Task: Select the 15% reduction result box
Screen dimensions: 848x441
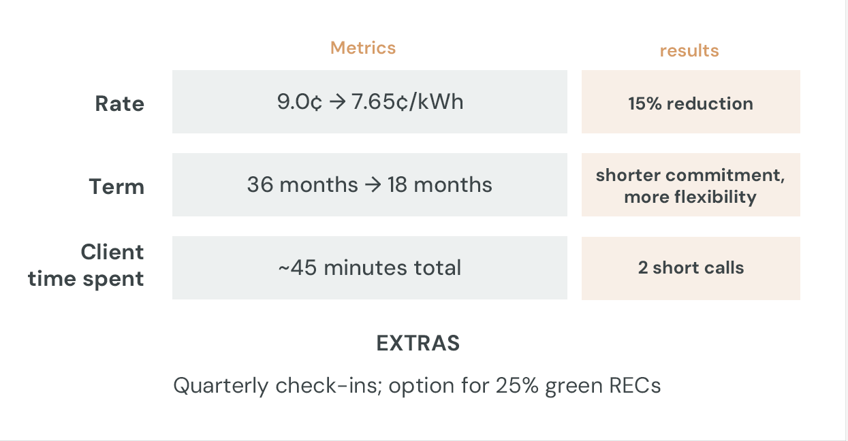Action: coord(691,103)
